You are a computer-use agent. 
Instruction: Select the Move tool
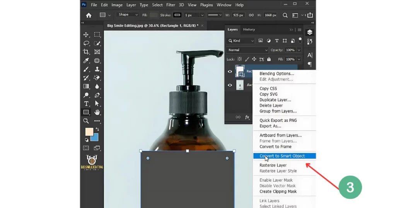point(86,34)
